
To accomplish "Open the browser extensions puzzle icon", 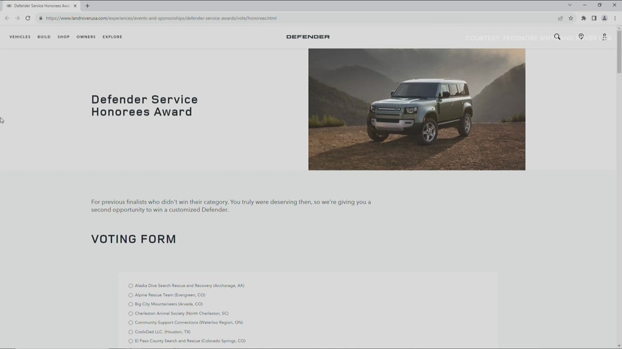I will click(583, 18).
